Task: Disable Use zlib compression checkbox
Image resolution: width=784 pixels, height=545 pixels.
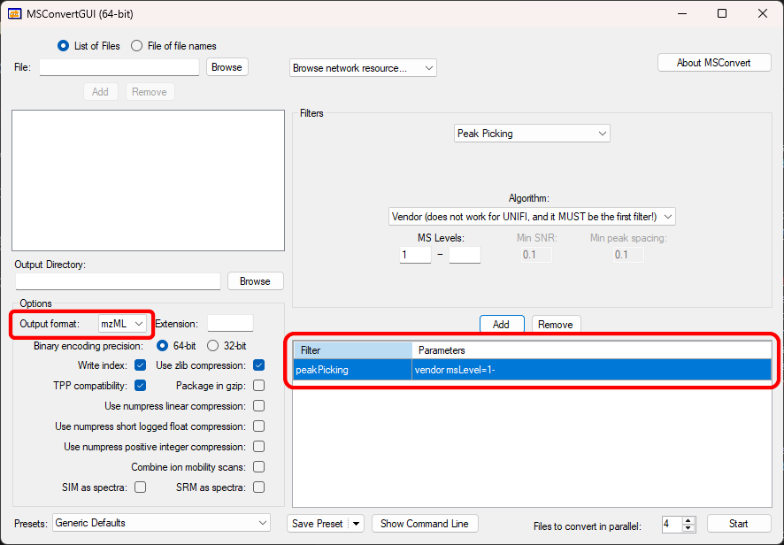Action: pos(259,365)
